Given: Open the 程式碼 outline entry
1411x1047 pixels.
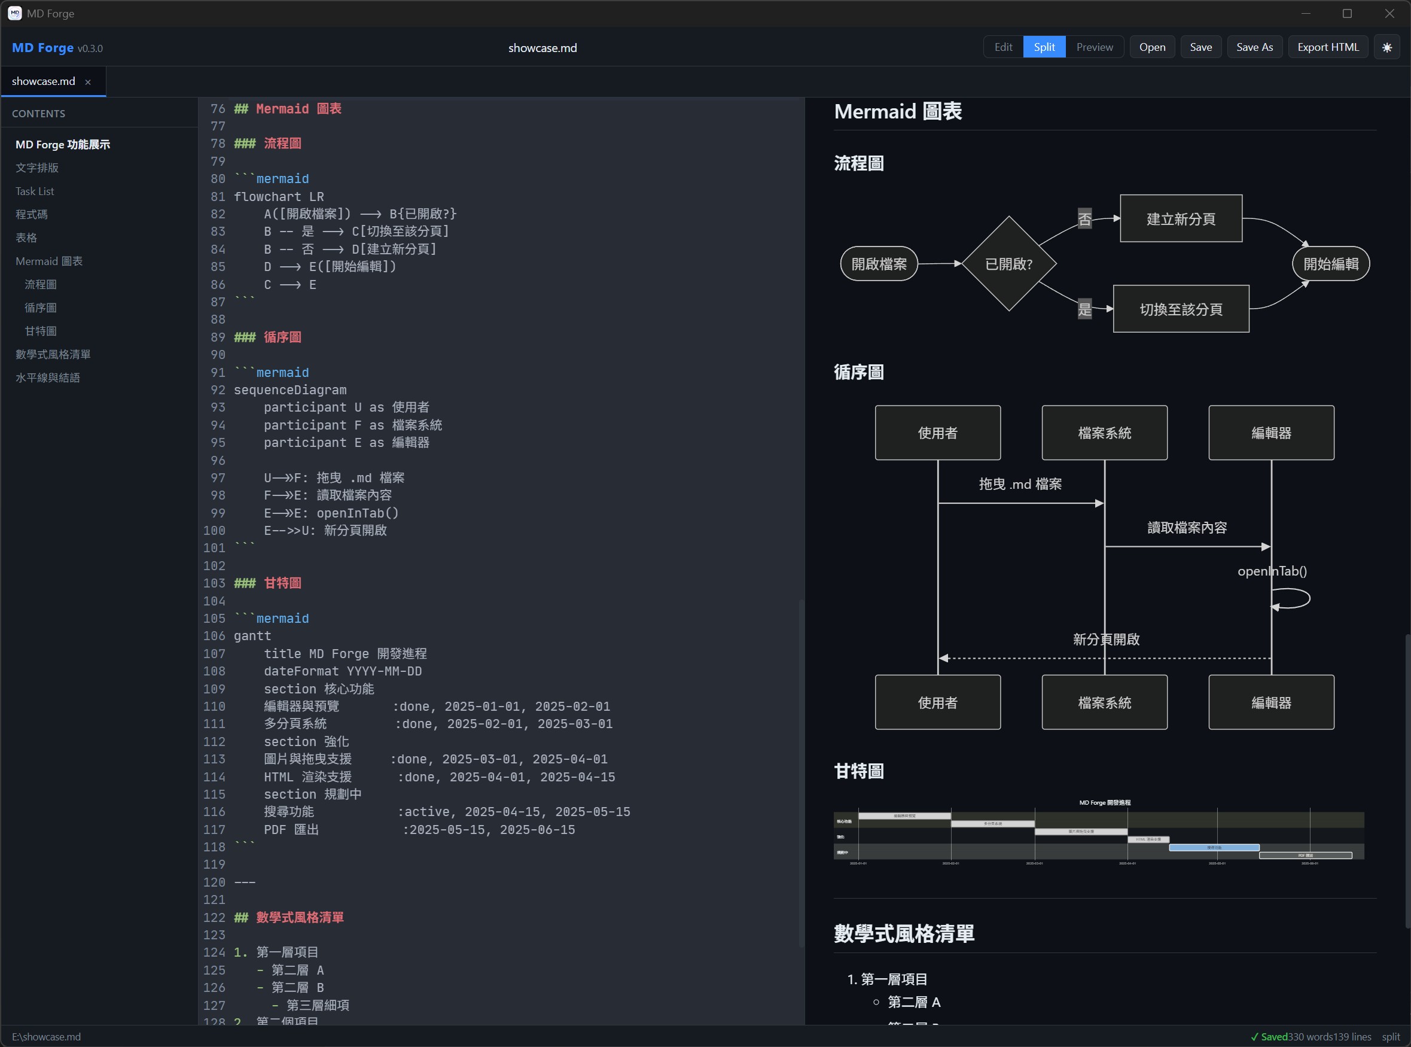Looking at the screenshot, I should pos(31,214).
